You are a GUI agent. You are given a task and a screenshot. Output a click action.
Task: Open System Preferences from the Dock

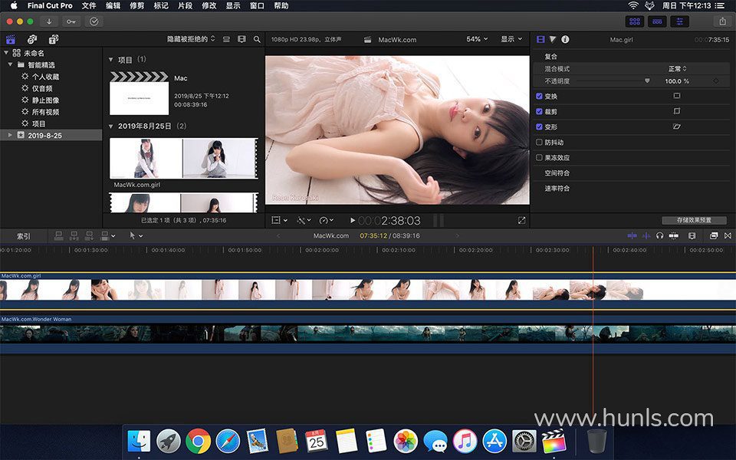click(x=524, y=442)
